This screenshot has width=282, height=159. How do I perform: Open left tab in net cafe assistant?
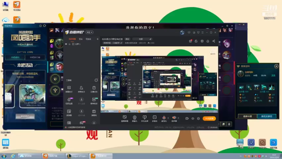click(15, 57)
